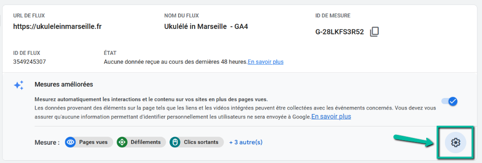Open En savoir plus link beside État
Viewport: 482px width, 163px height.
266,62
